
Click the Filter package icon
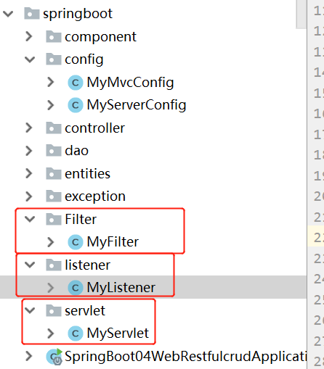point(54,219)
